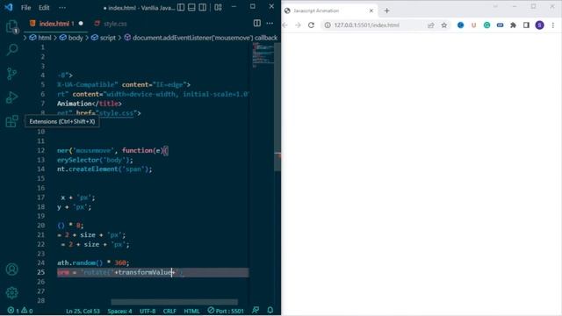Screen dimensions: 562x316
Task: Go to line via Ln 25, Col 53
Action: click(x=83, y=311)
